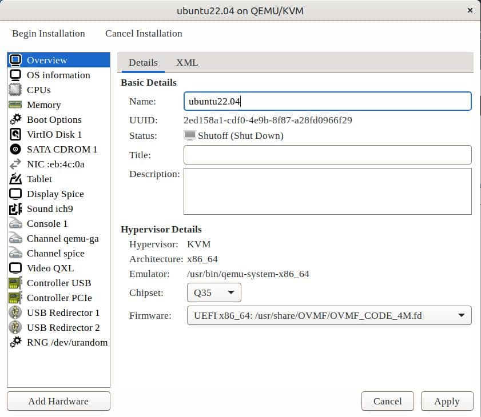Click the USB Redirector 2 icon

pyautogui.click(x=15, y=327)
